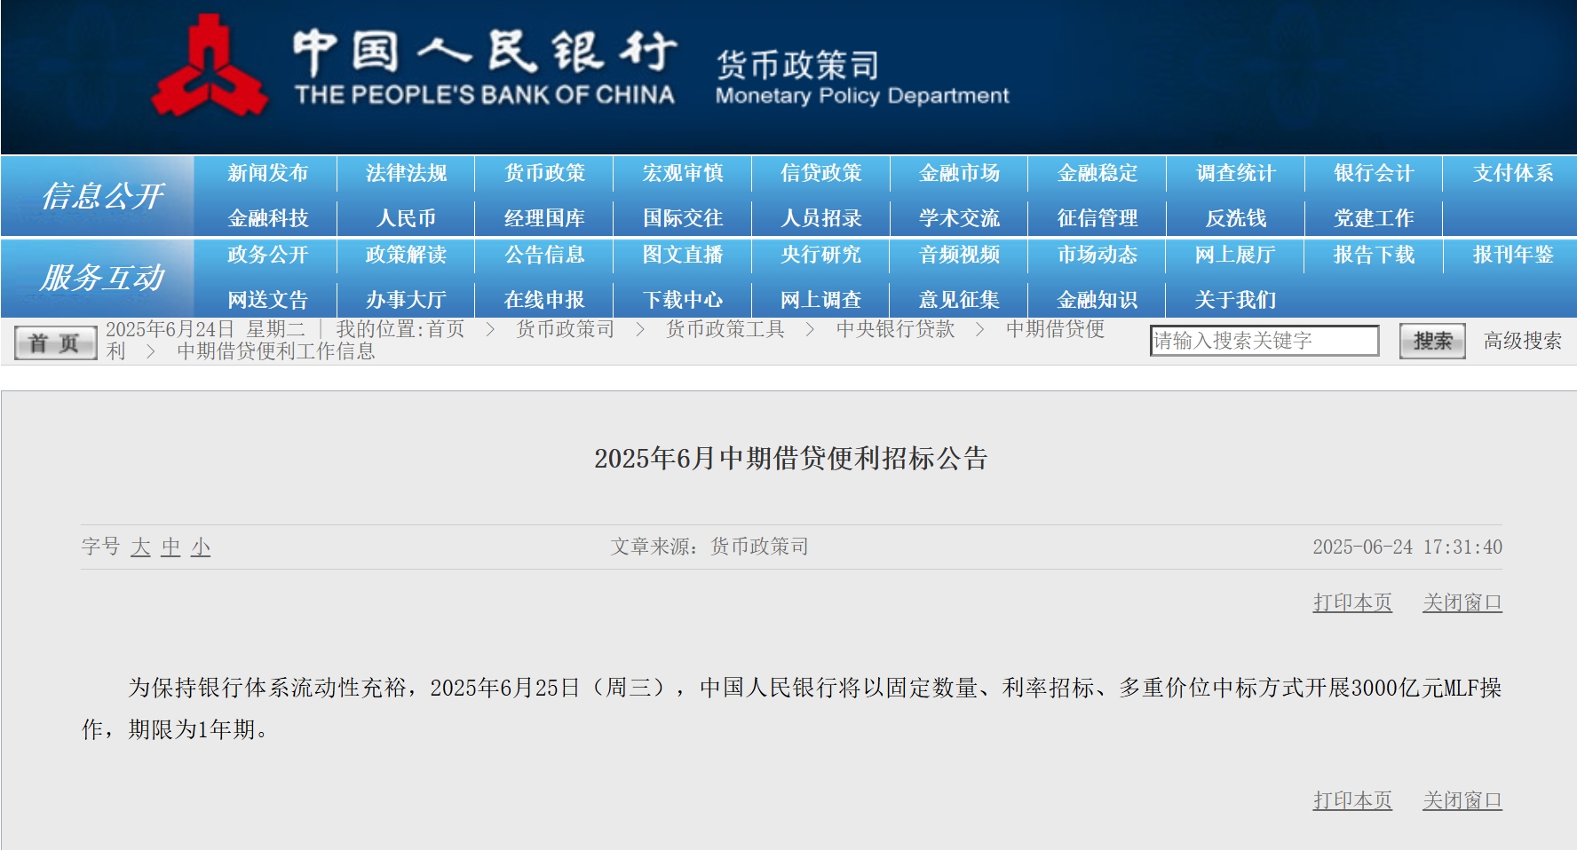The image size is (1577, 850).
Task: Open the 在线申报 section
Action: pos(544,300)
